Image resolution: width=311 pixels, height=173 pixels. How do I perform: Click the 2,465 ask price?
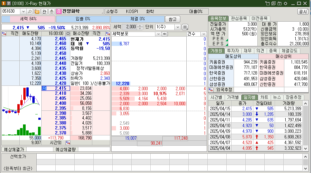click(x=60, y=39)
